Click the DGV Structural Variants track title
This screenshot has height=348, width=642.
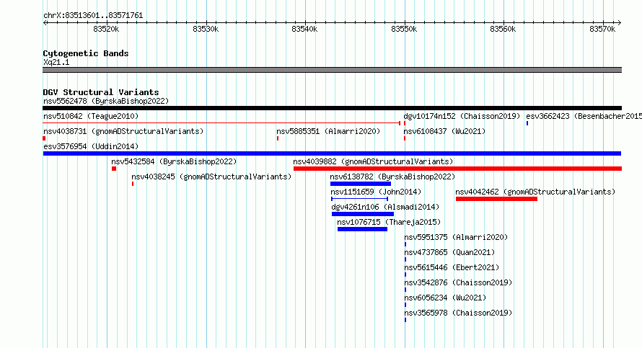[x=101, y=92]
